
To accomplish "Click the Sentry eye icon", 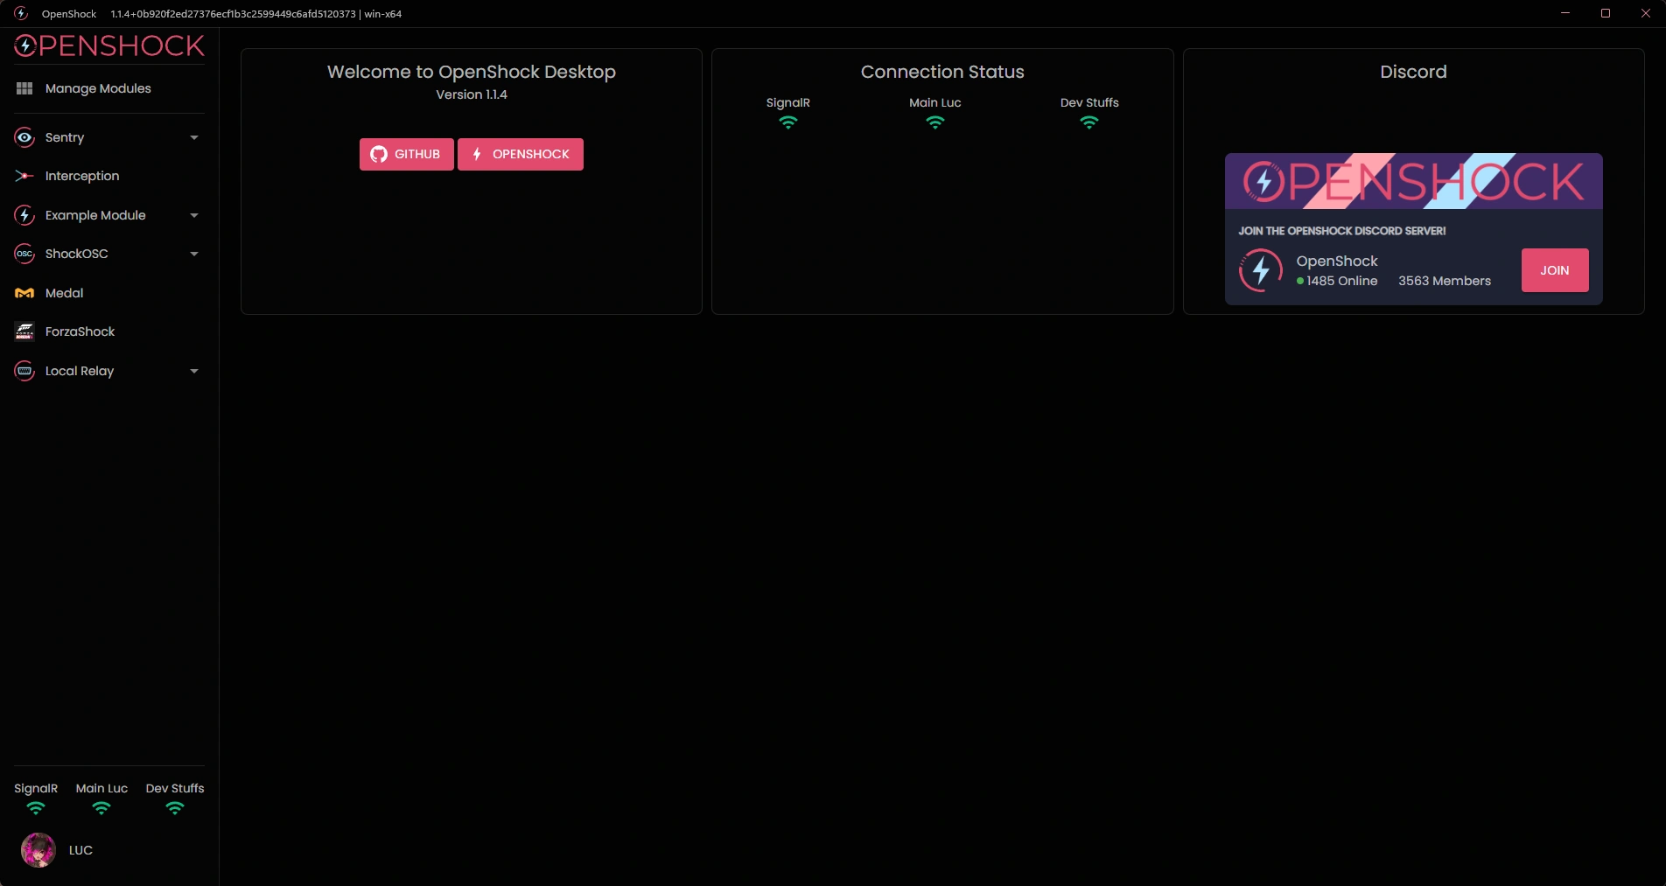I will coord(24,137).
